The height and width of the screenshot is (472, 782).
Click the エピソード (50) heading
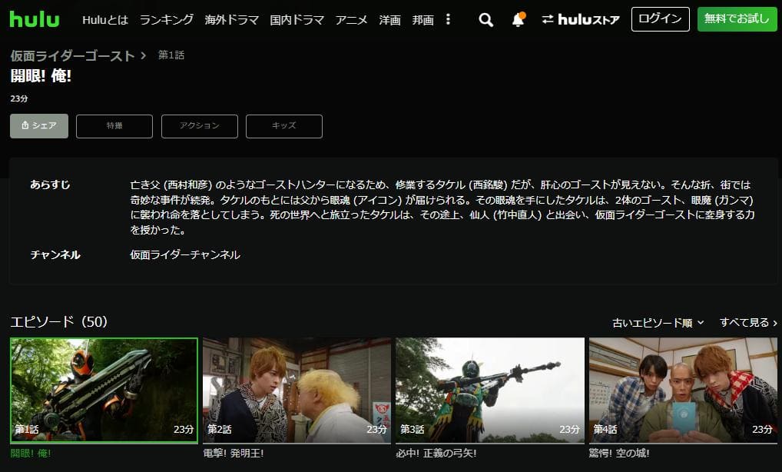pyautogui.click(x=59, y=322)
